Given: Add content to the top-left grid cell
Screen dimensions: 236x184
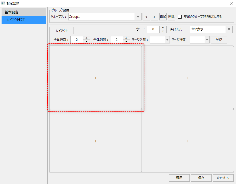Looking at the screenshot, I should tap(95, 78).
